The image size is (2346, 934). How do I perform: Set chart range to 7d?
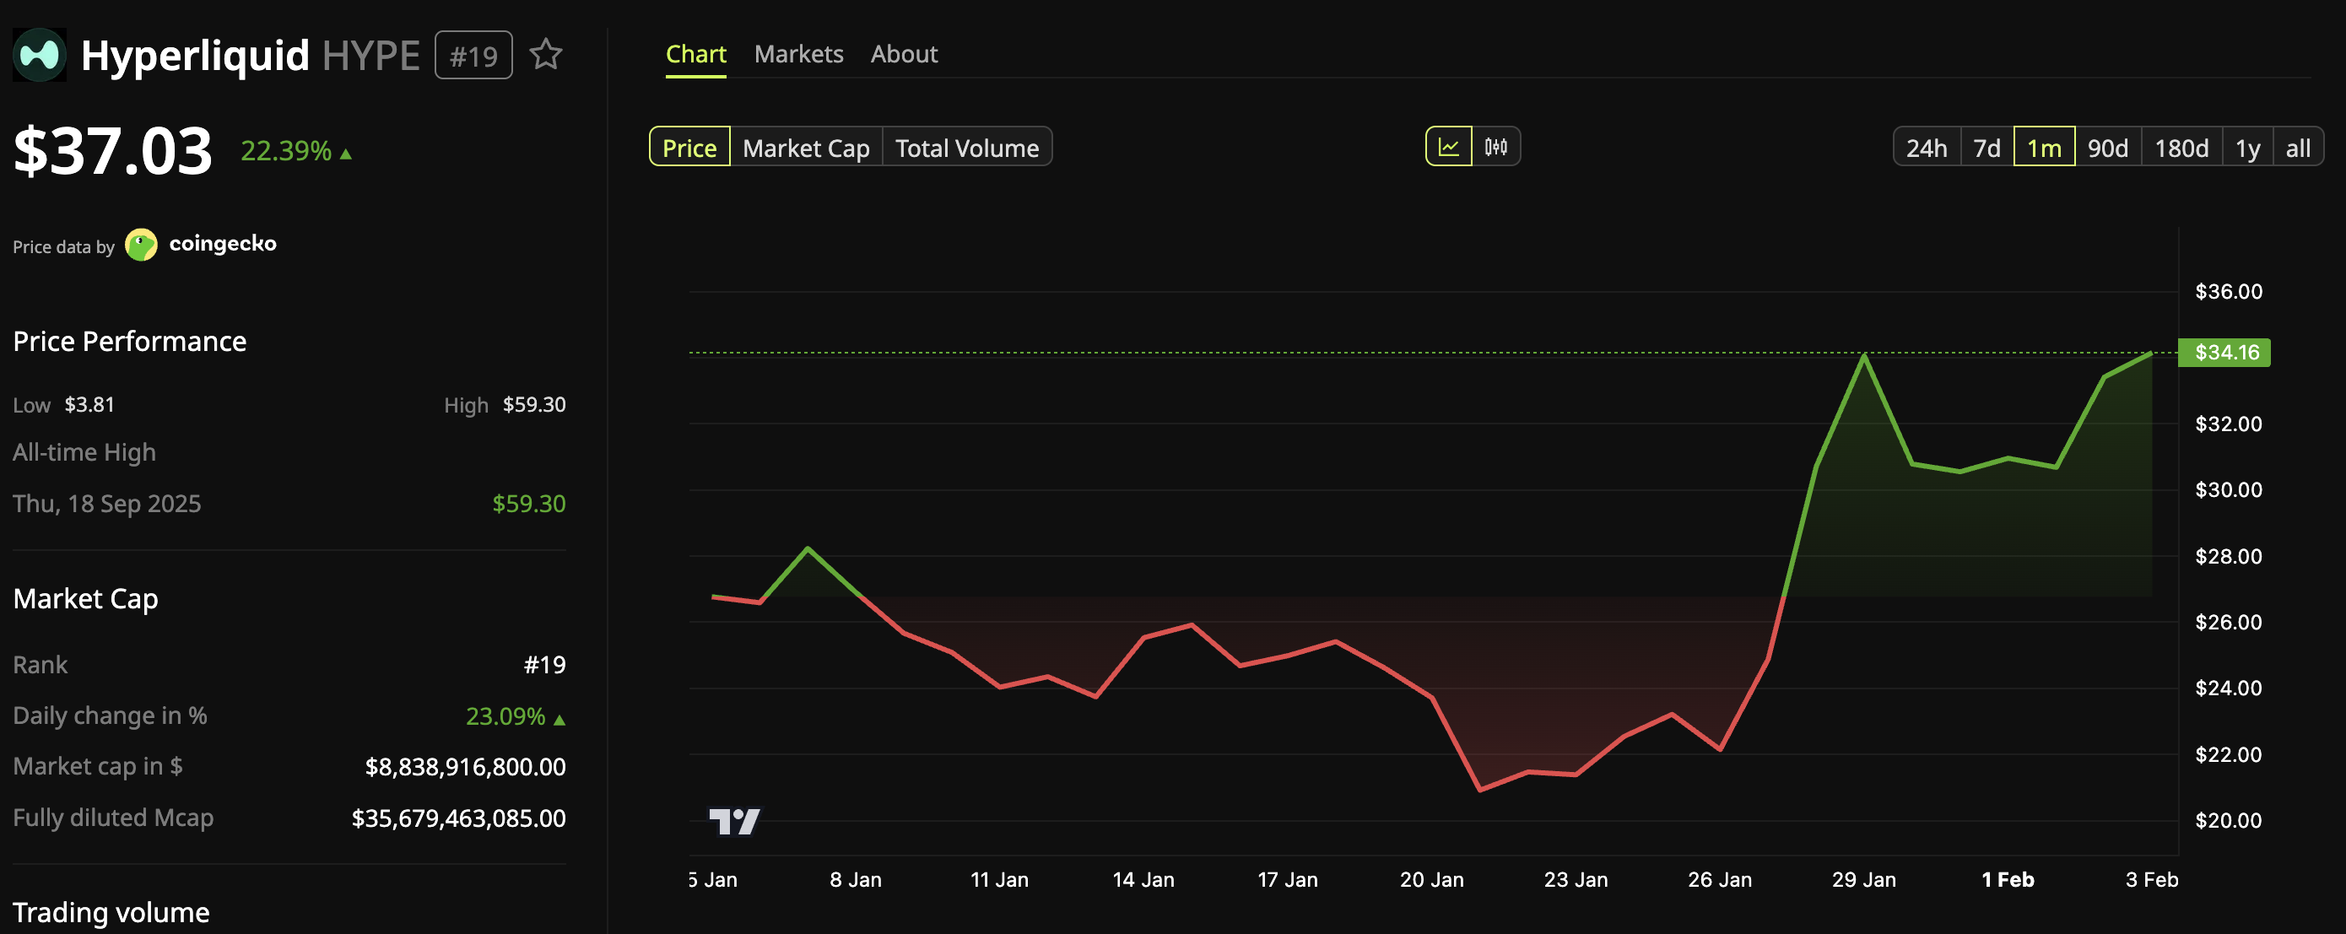(1987, 148)
